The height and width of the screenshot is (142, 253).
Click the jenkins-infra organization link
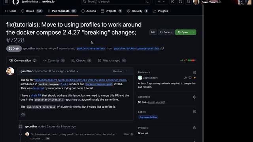point(30,2)
